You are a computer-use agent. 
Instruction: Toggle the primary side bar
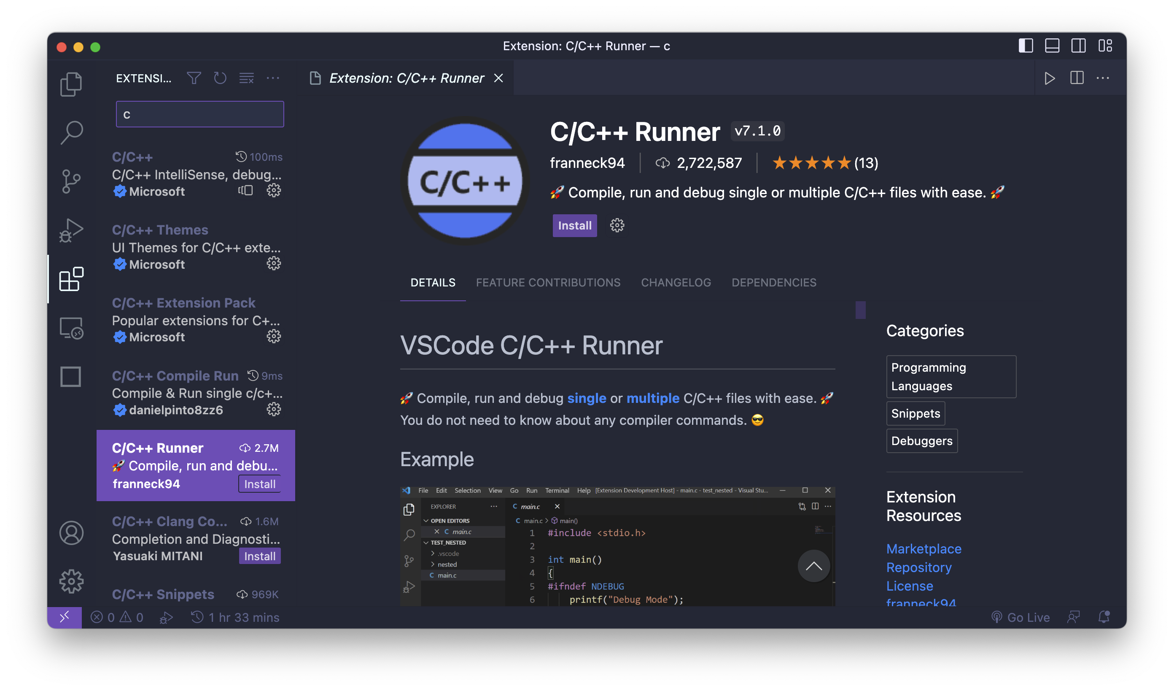(x=1026, y=46)
